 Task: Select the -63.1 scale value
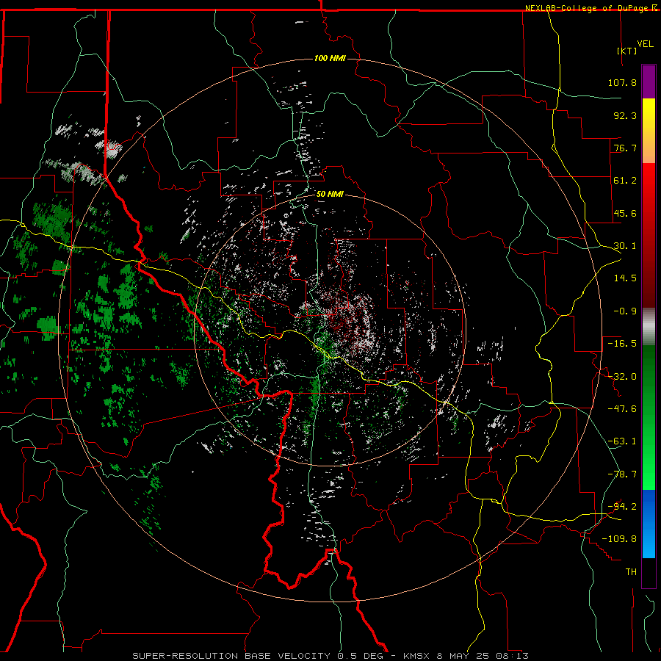(622, 441)
